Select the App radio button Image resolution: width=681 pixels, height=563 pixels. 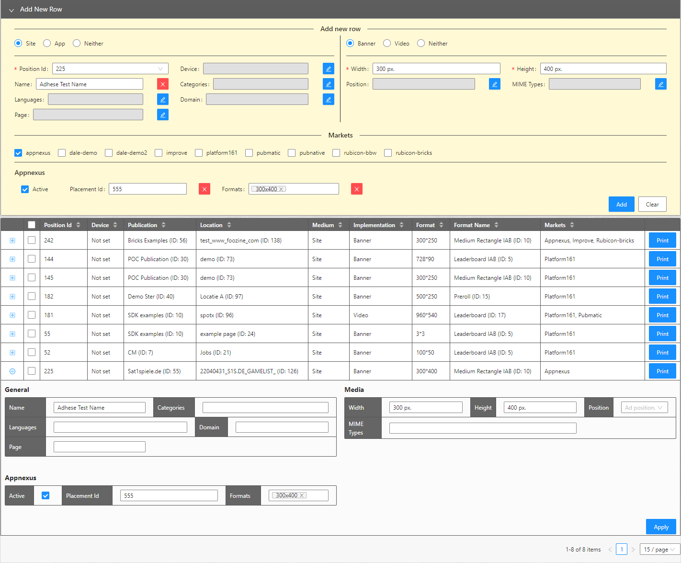(47, 44)
